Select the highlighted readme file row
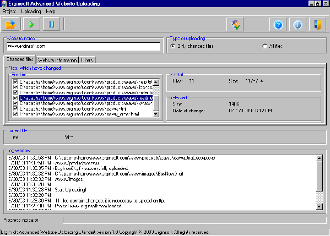This screenshot has width=330, height=236. coord(86,98)
